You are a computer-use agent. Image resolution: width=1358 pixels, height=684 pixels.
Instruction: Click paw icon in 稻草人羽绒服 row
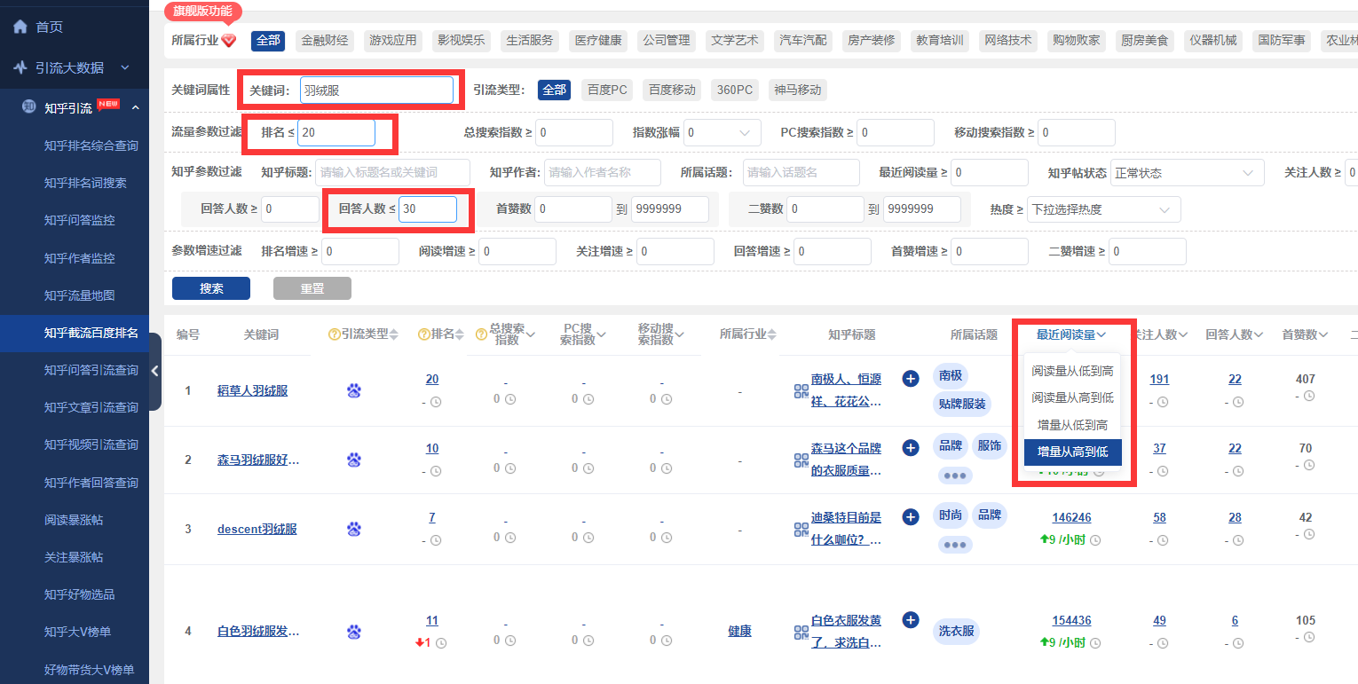[x=354, y=390]
